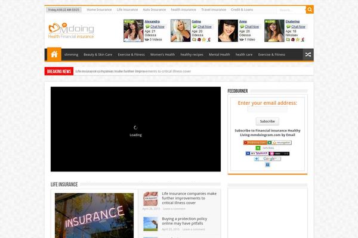
Task: Open the neon INSURANCE sign featured image
Action: (x=94, y=215)
